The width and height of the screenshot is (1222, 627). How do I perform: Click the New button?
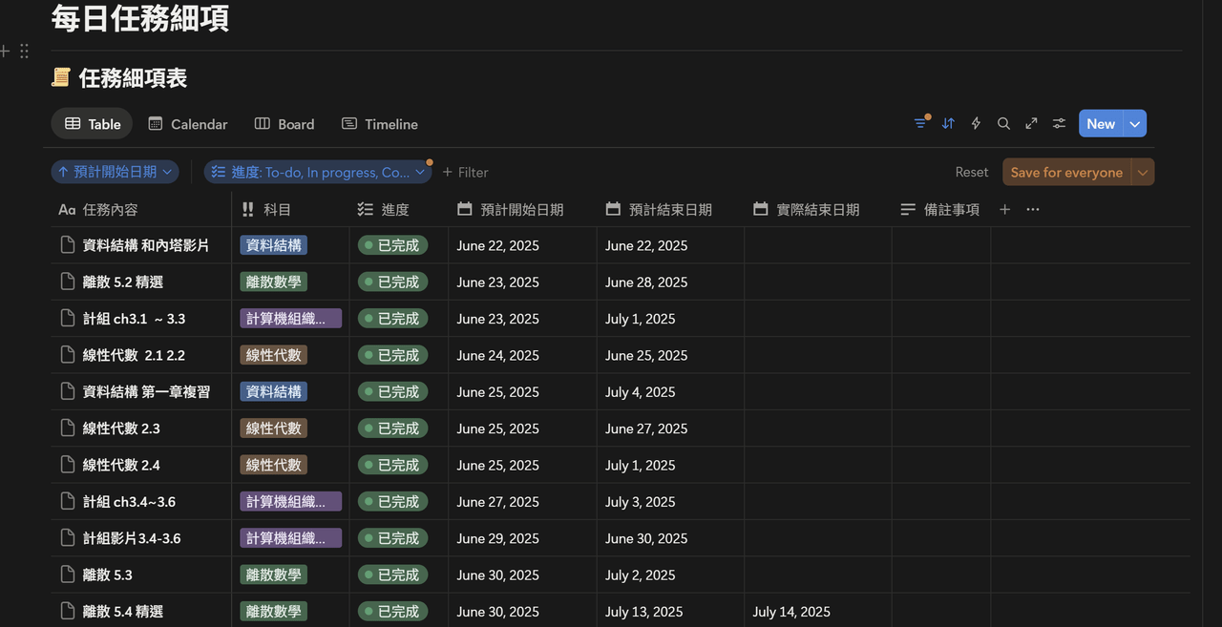tap(1101, 123)
